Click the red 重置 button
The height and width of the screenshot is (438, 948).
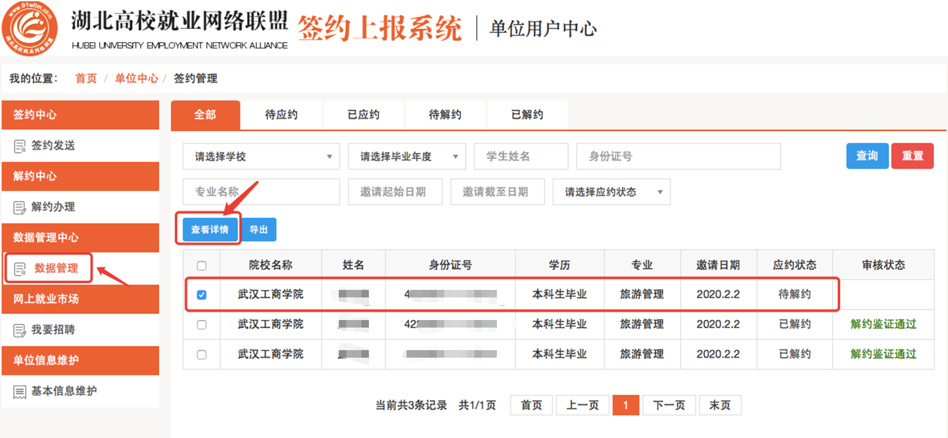[x=912, y=156]
